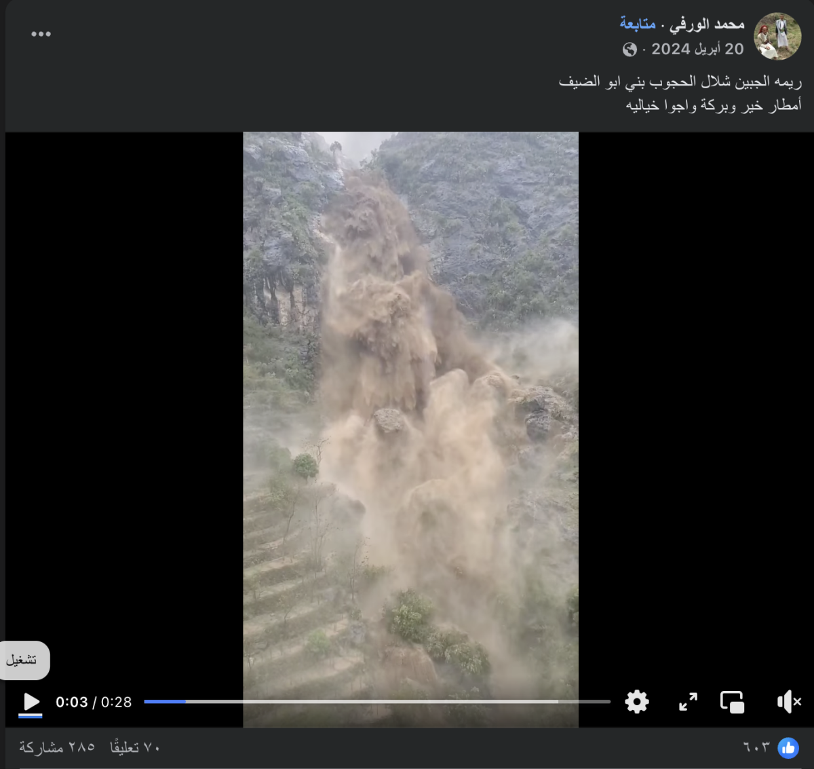Open the ٦٠٣ reactions count list
The width and height of the screenshot is (814, 769).
(756, 747)
